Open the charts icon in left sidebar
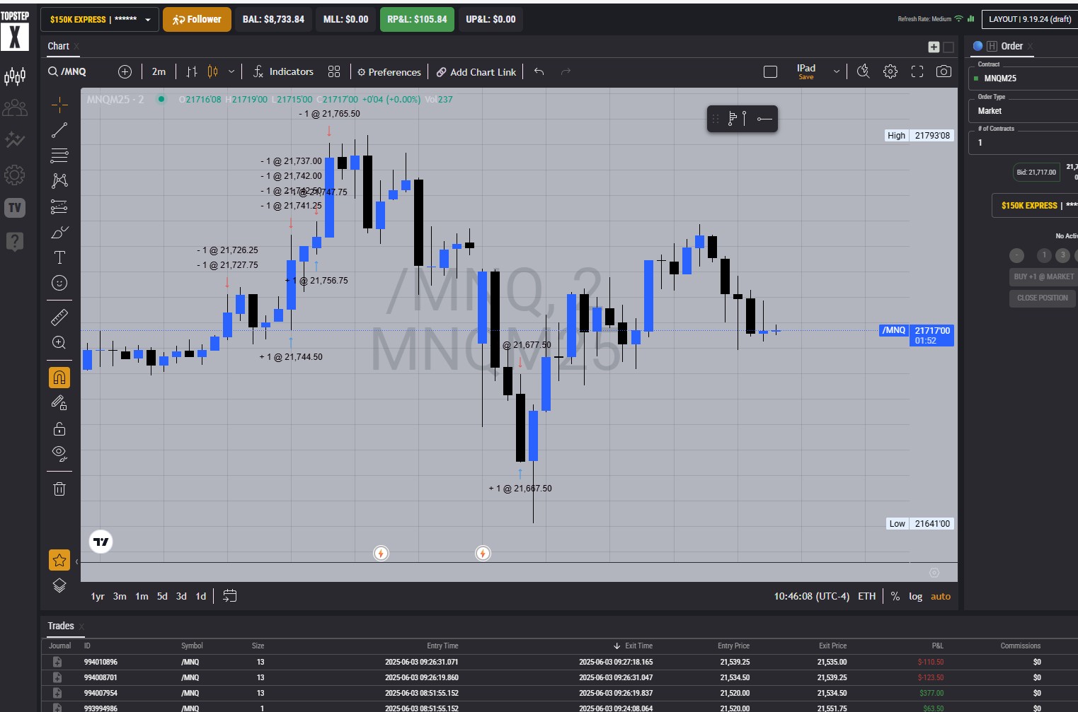 click(15, 76)
